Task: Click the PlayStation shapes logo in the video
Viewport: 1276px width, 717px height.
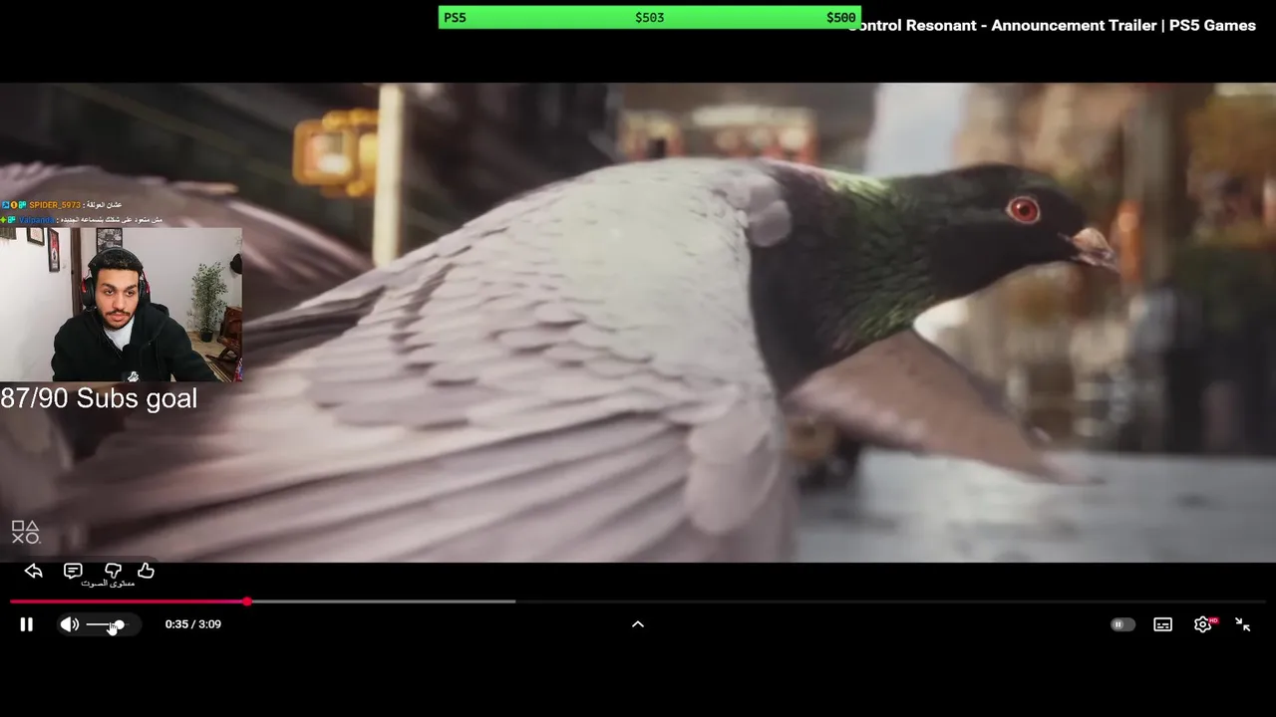Action: coord(25,532)
